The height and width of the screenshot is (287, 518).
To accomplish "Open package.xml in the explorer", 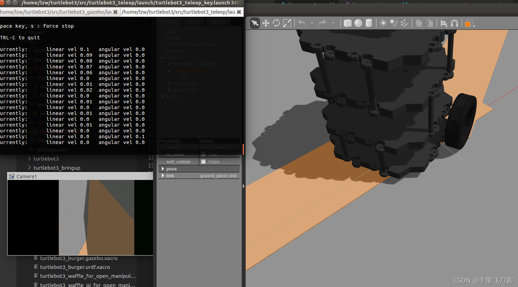I will tap(52, 150).
